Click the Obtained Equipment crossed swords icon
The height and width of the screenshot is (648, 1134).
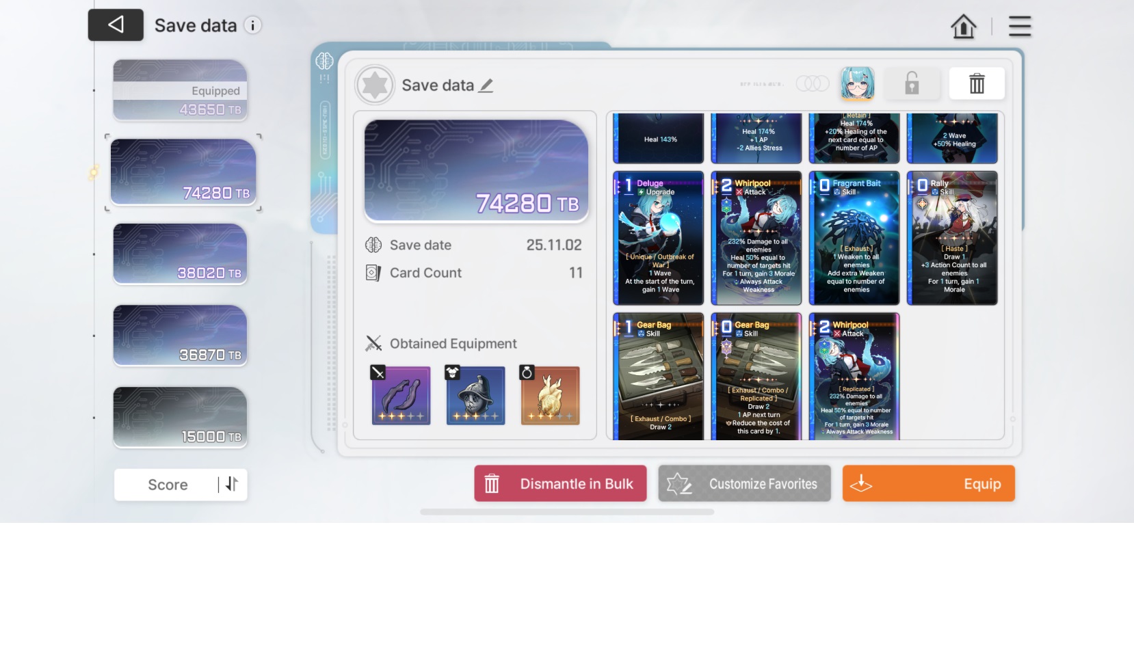pos(373,343)
